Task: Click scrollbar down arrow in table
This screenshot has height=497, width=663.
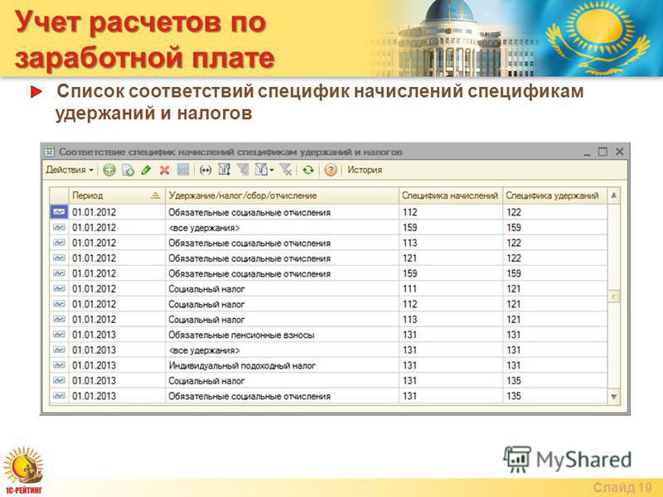Action: point(614,397)
